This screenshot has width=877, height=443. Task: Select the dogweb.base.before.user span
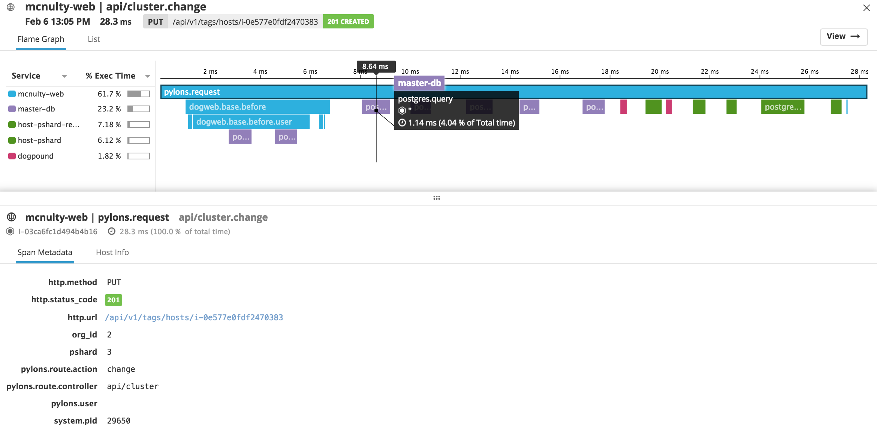[x=250, y=122]
